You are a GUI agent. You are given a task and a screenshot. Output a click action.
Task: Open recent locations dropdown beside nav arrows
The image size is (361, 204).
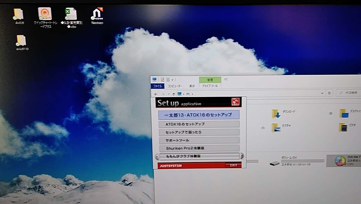[169, 94]
